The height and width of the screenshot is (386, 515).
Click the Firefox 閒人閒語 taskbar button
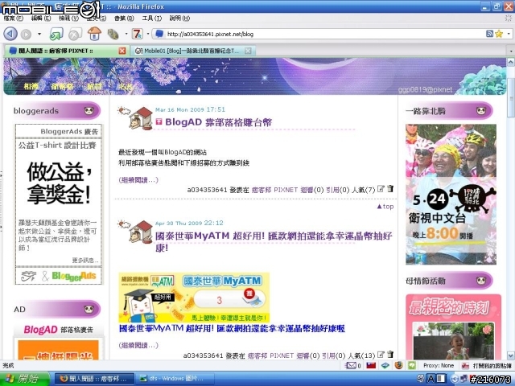pos(94,379)
